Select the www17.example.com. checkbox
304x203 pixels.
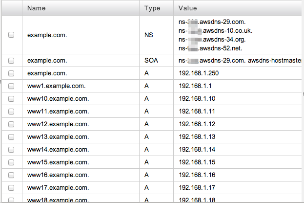[x=11, y=187]
